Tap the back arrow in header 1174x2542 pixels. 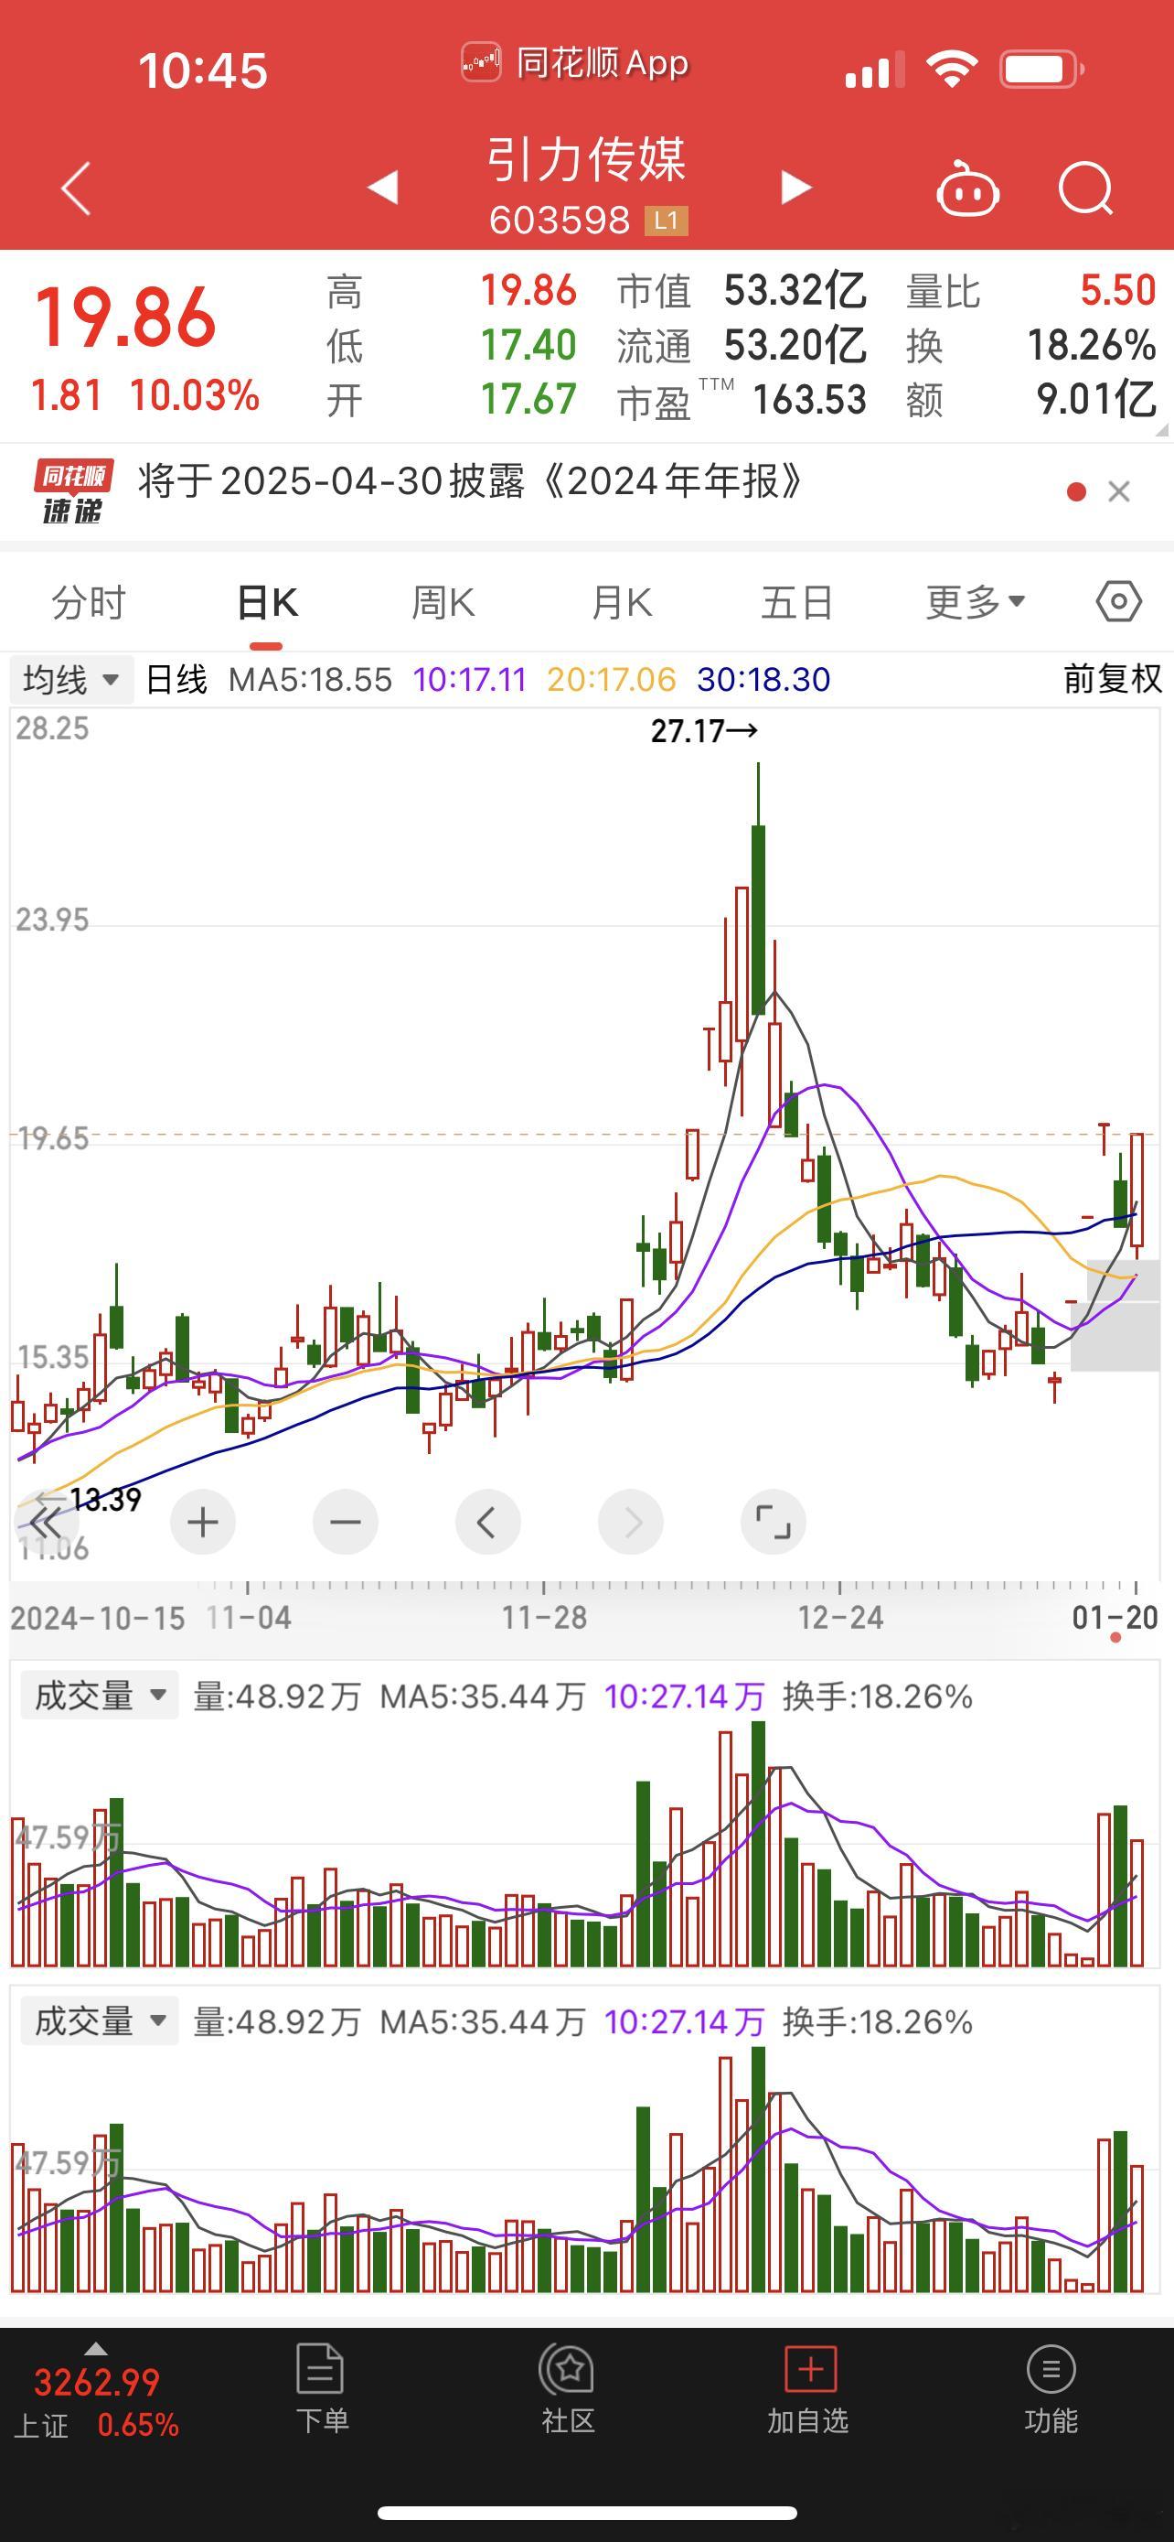(76, 188)
